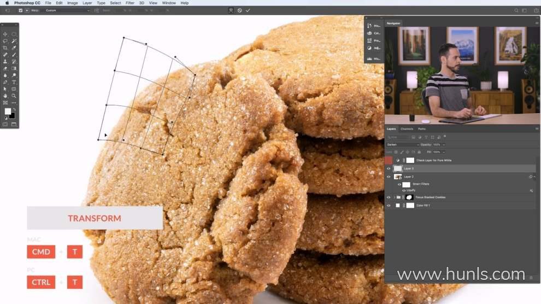Toggle Smart Filters visibility eye

[x=399, y=184]
